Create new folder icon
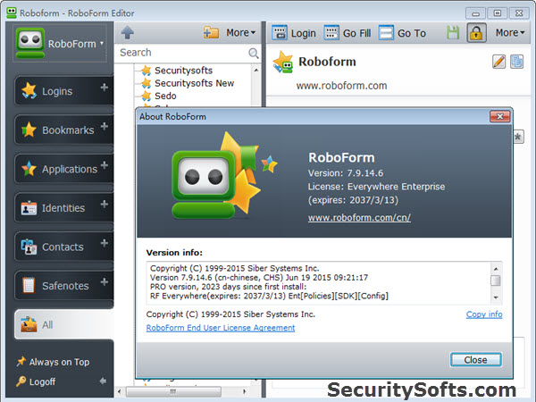Screen dimensions: 536x402 [211, 32]
